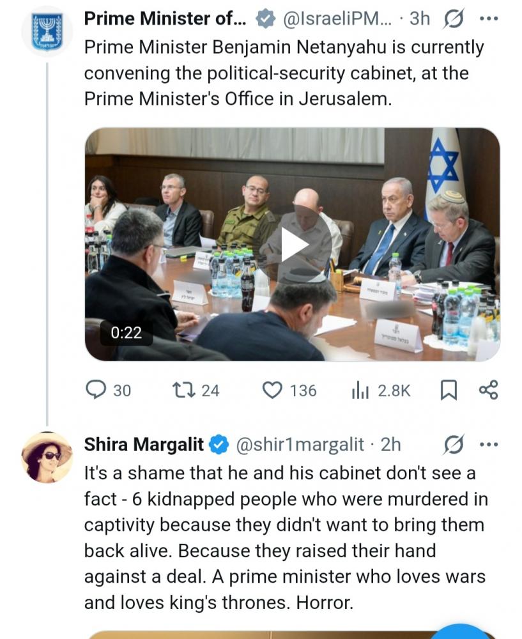Open Shira Margalit's profile picture

(x=47, y=456)
